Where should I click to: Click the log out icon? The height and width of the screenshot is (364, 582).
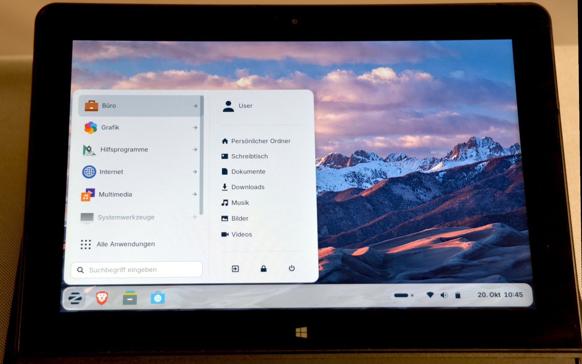pos(235,269)
